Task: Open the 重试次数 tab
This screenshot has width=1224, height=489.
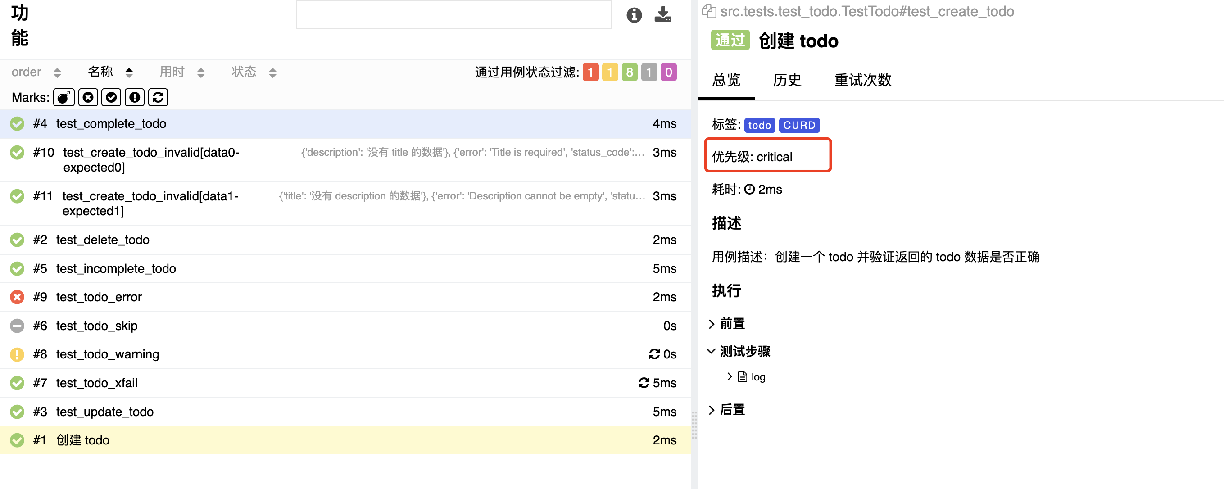Action: (x=862, y=80)
